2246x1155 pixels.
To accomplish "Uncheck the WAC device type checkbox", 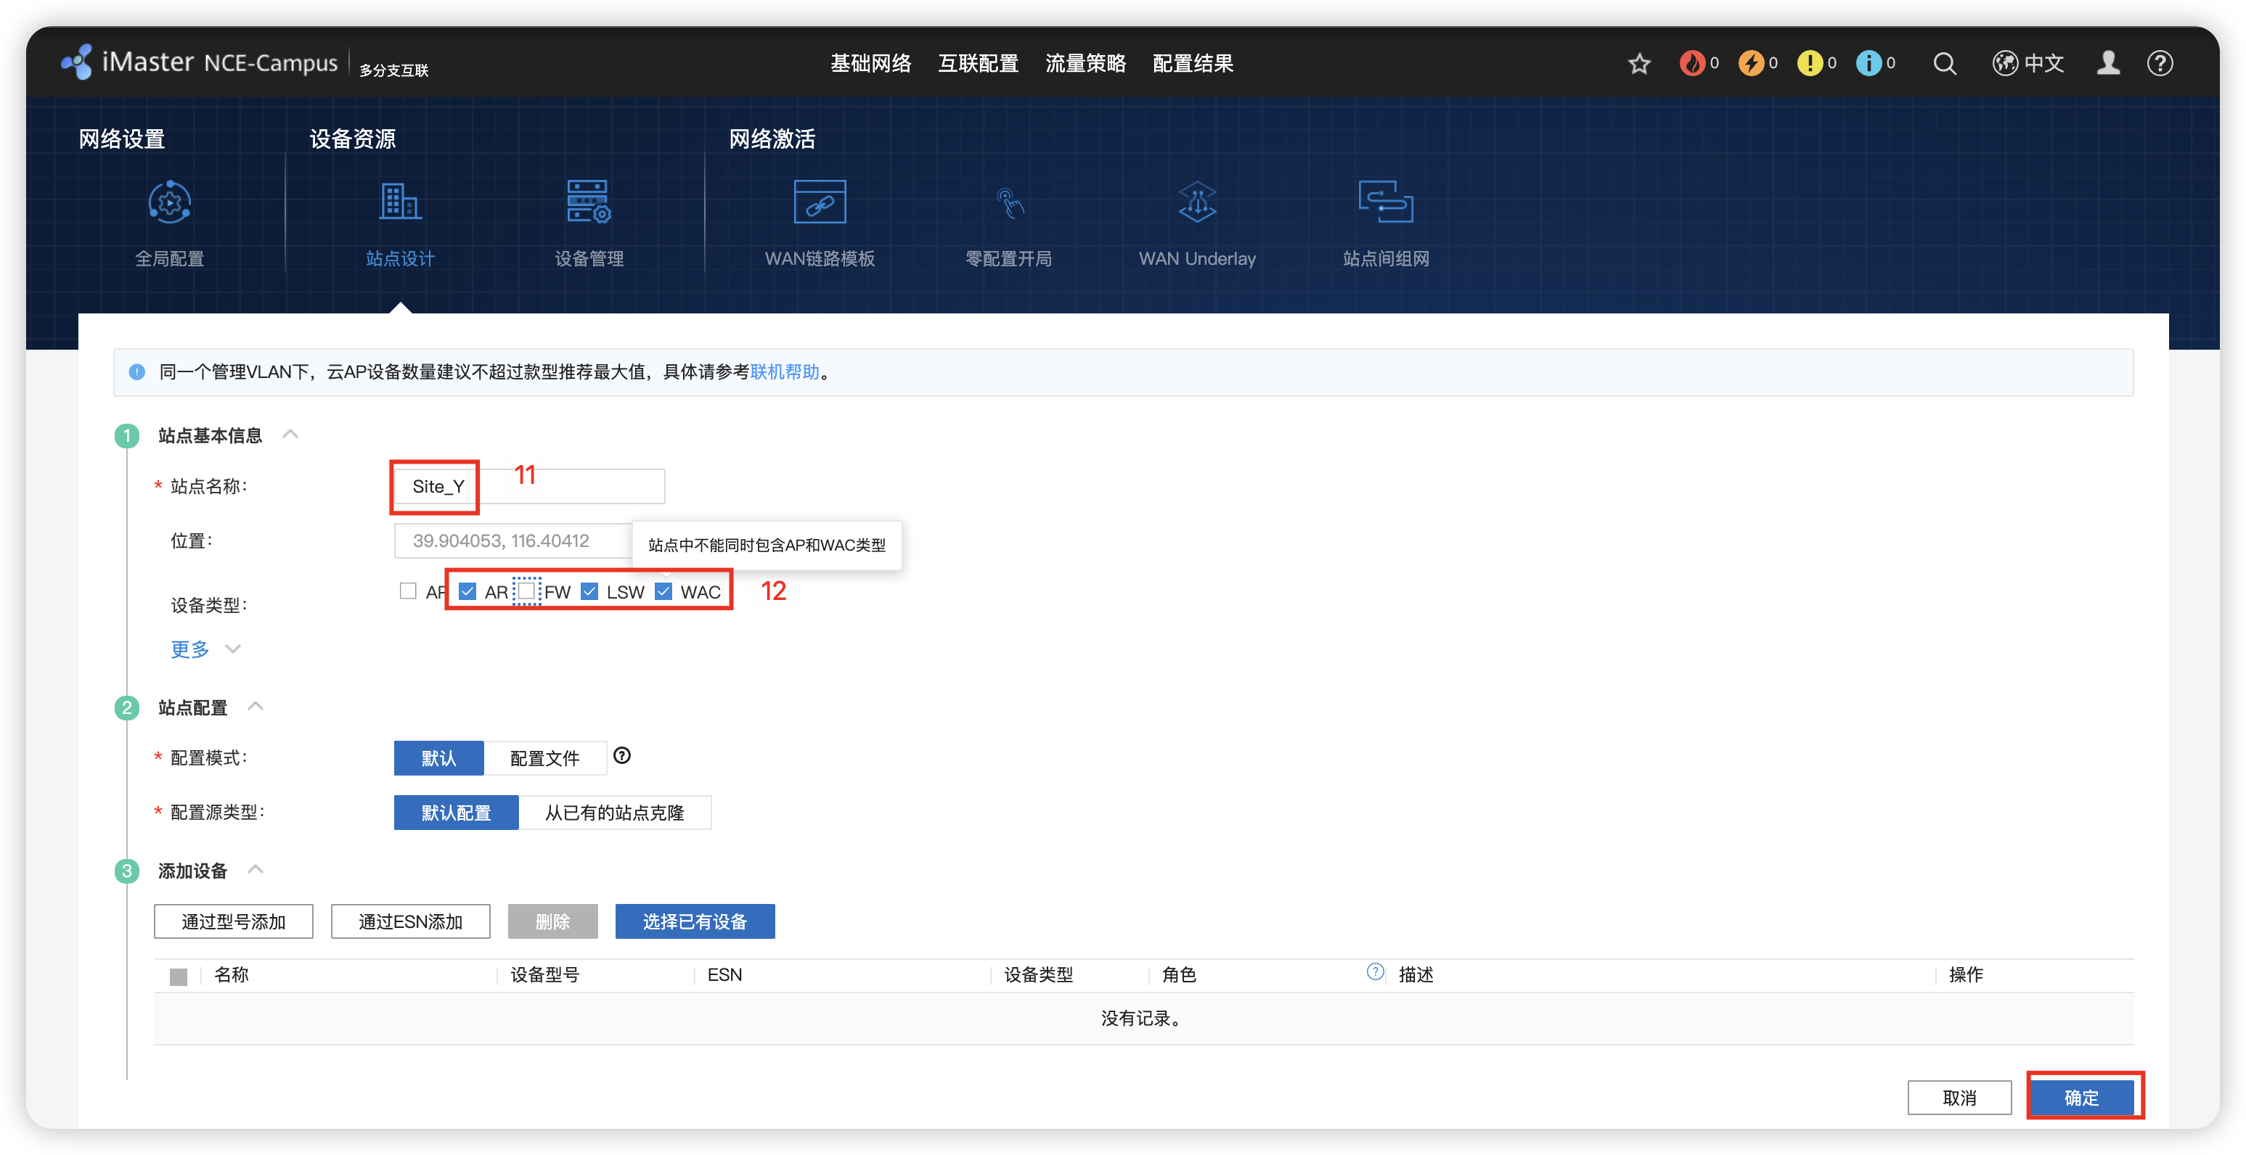I will tap(663, 591).
